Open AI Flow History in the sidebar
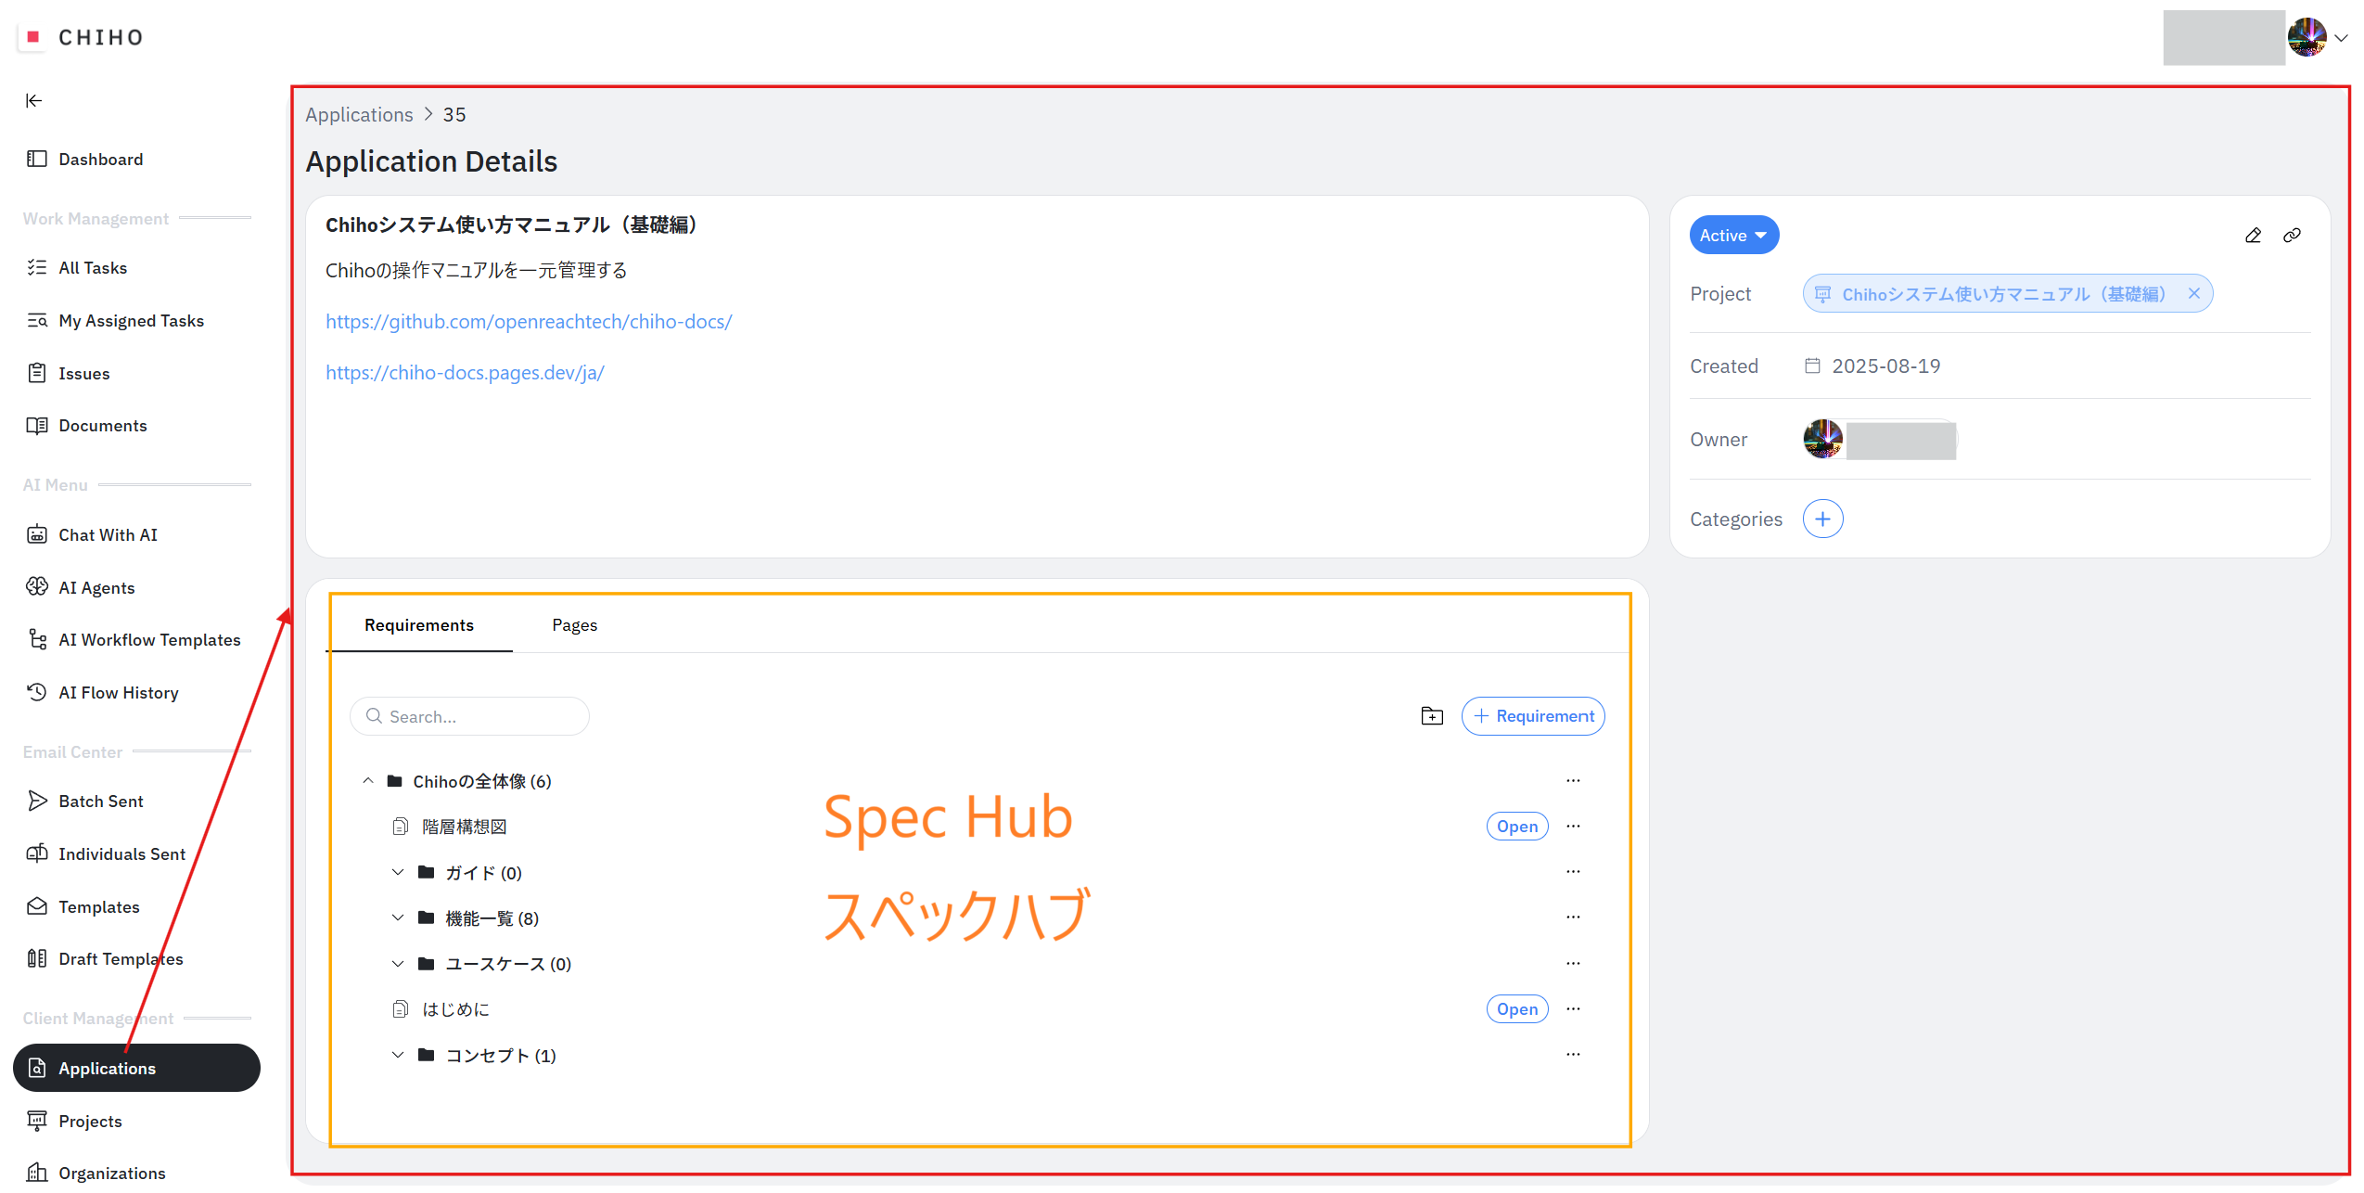The height and width of the screenshot is (1193, 2364). coord(118,693)
